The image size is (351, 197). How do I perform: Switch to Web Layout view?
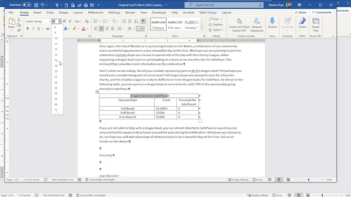[288, 179]
